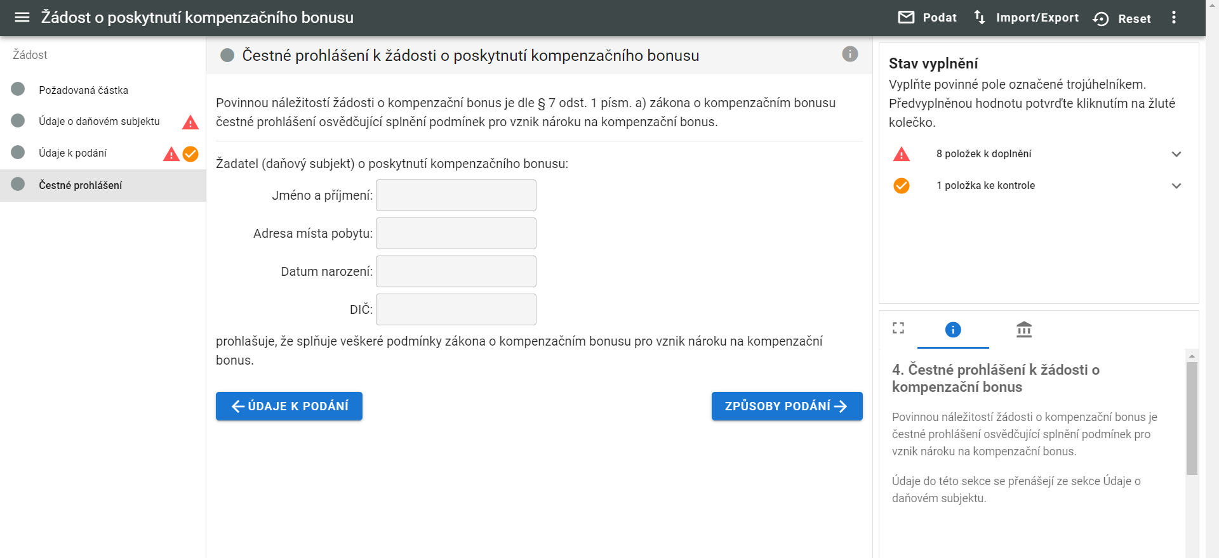This screenshot has width=1219, height=558.
Task: Click red warning triangle beside Údaje o daňovém subjektu
Action: [x=190, y=122]
